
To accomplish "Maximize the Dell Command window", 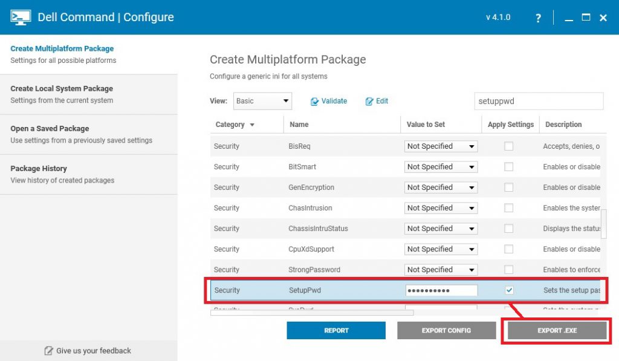I will (586, 18).
